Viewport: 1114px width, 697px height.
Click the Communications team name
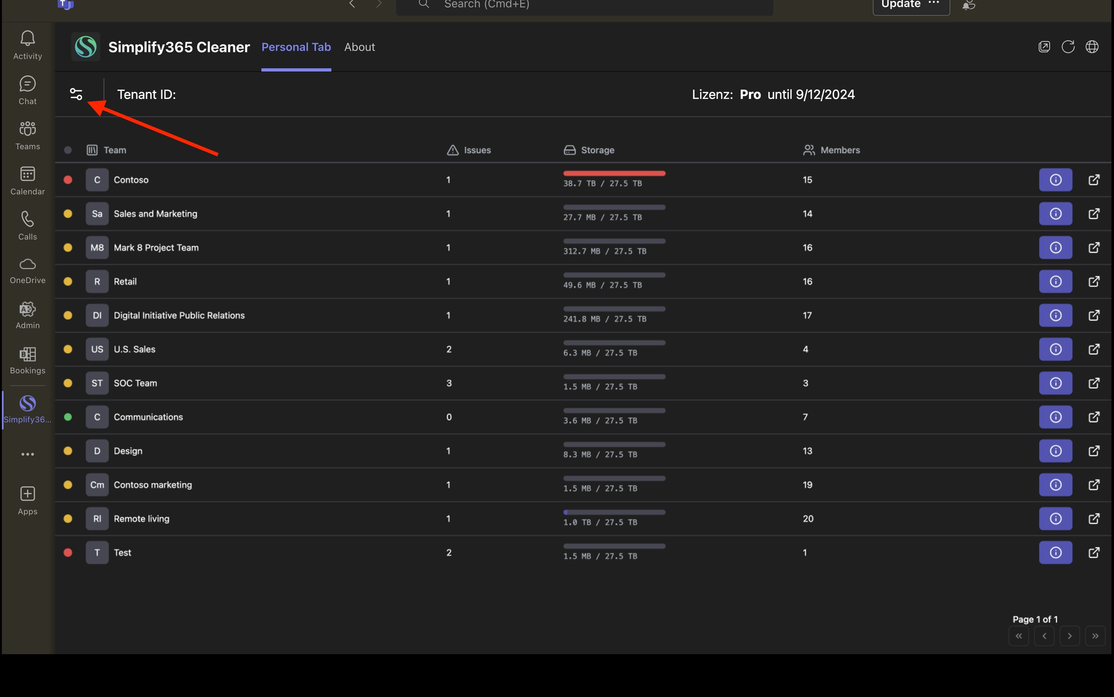148,417
